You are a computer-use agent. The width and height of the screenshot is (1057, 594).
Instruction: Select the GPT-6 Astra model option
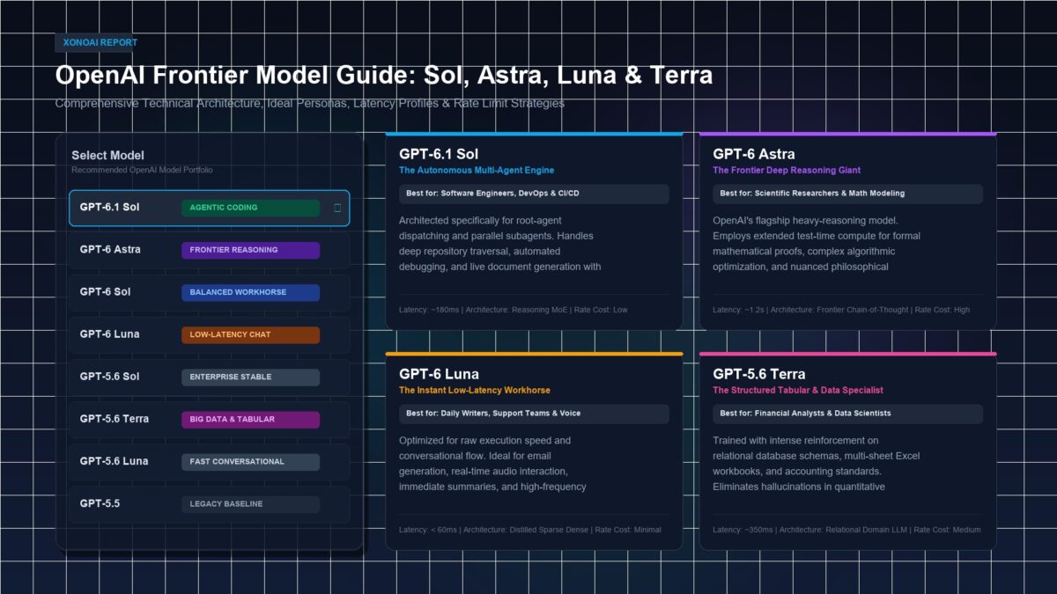pyautogui.click(x=210, y=250)
